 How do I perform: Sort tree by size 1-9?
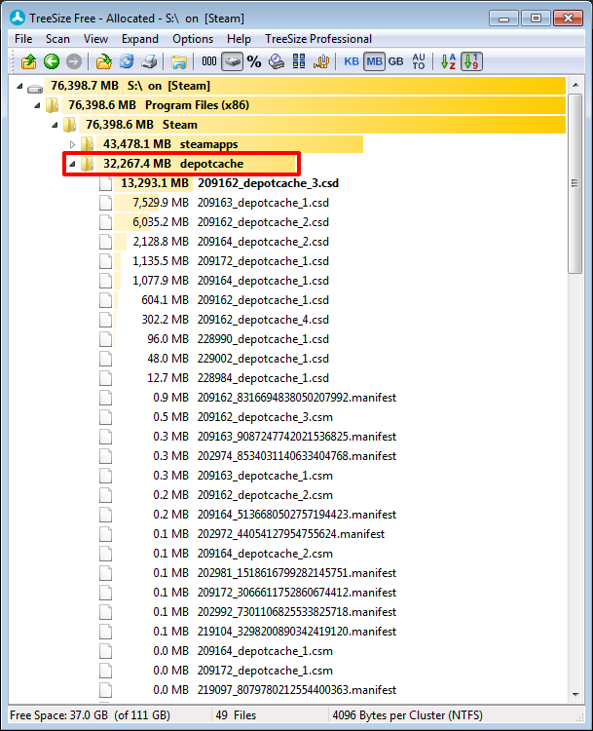click(x=471, y=61)
